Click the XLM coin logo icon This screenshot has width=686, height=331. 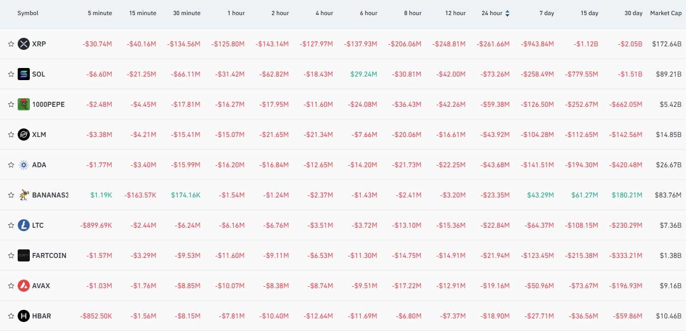[24, 135]
